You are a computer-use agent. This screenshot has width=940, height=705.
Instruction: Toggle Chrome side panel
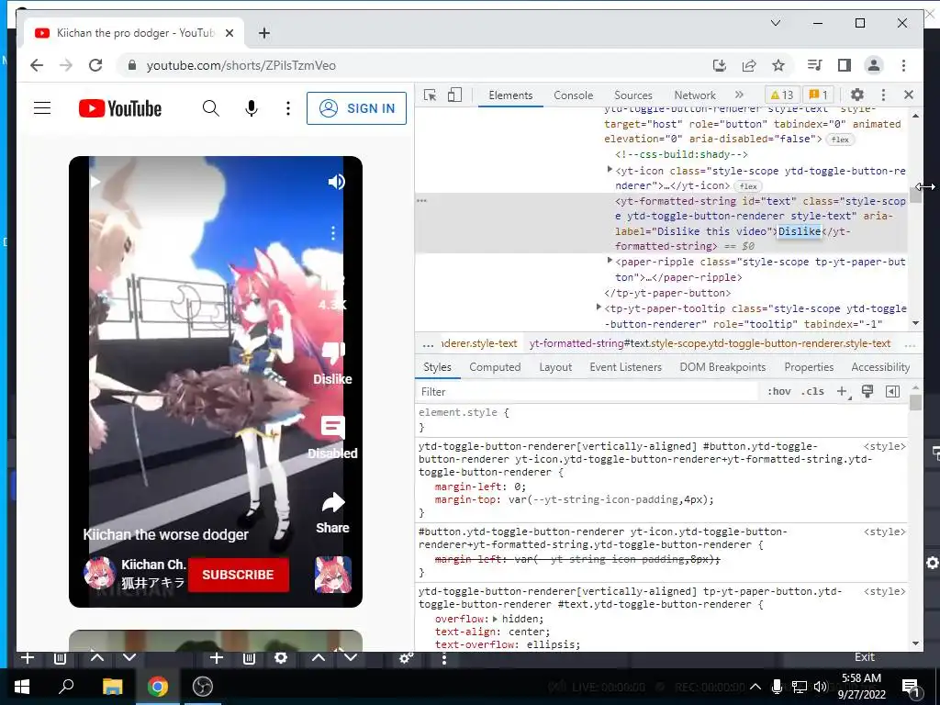pos(845,65)
